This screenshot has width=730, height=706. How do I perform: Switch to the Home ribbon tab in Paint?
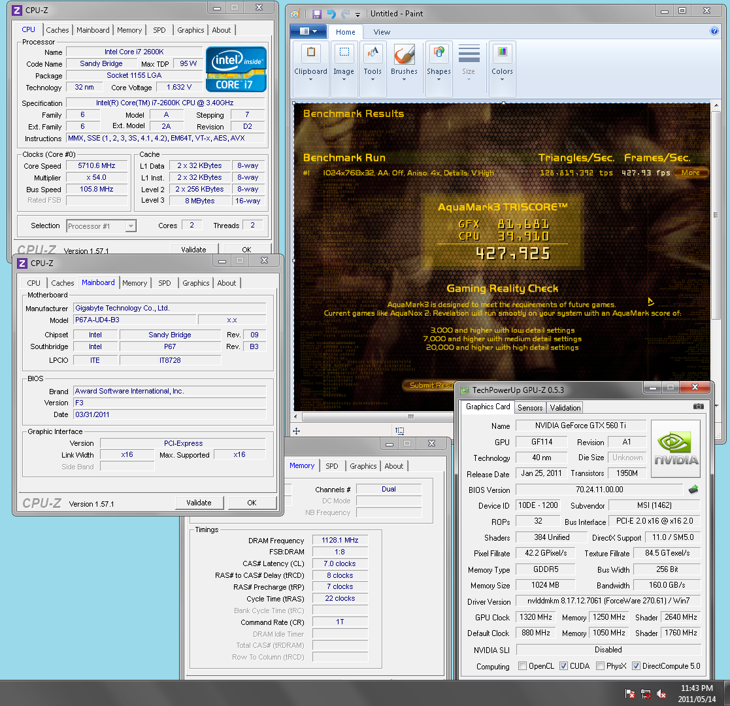[x=346, y=32]
